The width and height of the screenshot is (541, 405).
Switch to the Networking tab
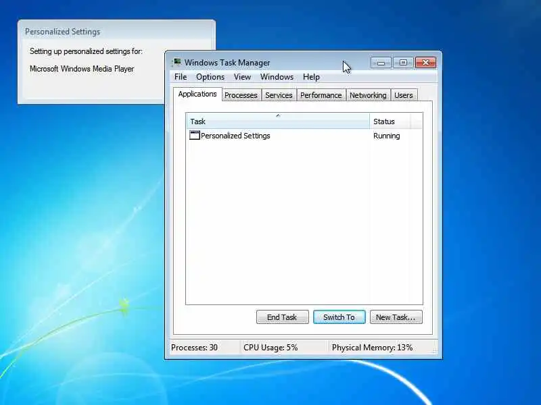[x=368, y=95]
